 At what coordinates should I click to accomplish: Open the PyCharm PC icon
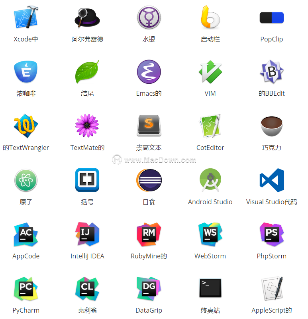click(26, 289)
